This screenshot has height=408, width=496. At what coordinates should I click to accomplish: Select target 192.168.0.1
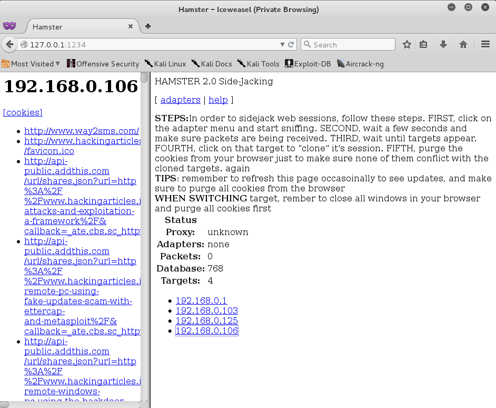(x=201, y=300)
